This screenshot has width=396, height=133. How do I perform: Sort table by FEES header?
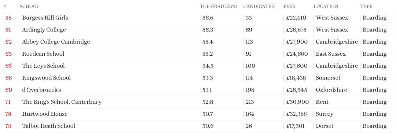pos(289,7)
